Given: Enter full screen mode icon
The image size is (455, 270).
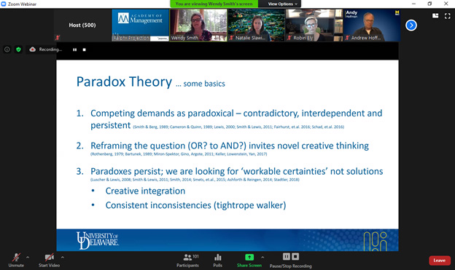Looking at the screenshot, I should pos(448,16).
